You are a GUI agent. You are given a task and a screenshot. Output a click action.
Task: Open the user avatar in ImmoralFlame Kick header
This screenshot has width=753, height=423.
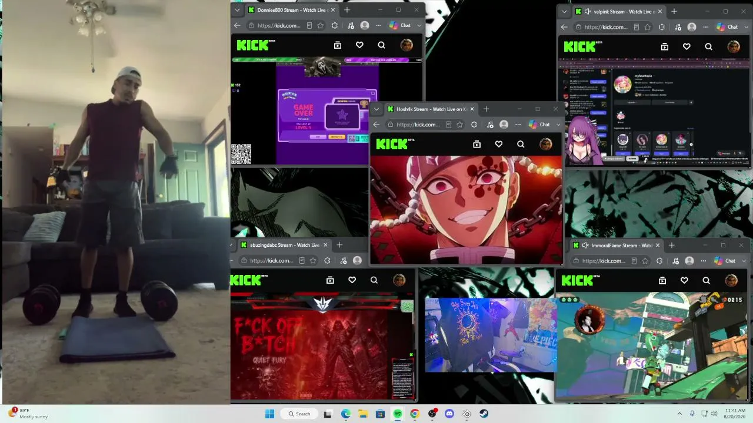click(731, 281)
